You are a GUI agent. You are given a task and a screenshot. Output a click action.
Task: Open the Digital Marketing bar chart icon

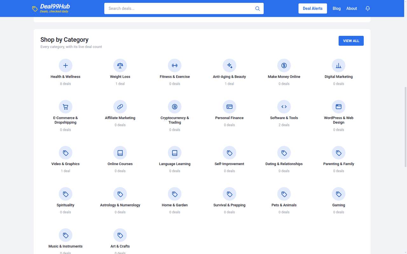[339, 65]
